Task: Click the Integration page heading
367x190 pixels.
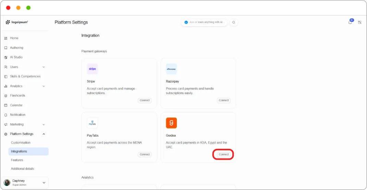Action: 90,36
